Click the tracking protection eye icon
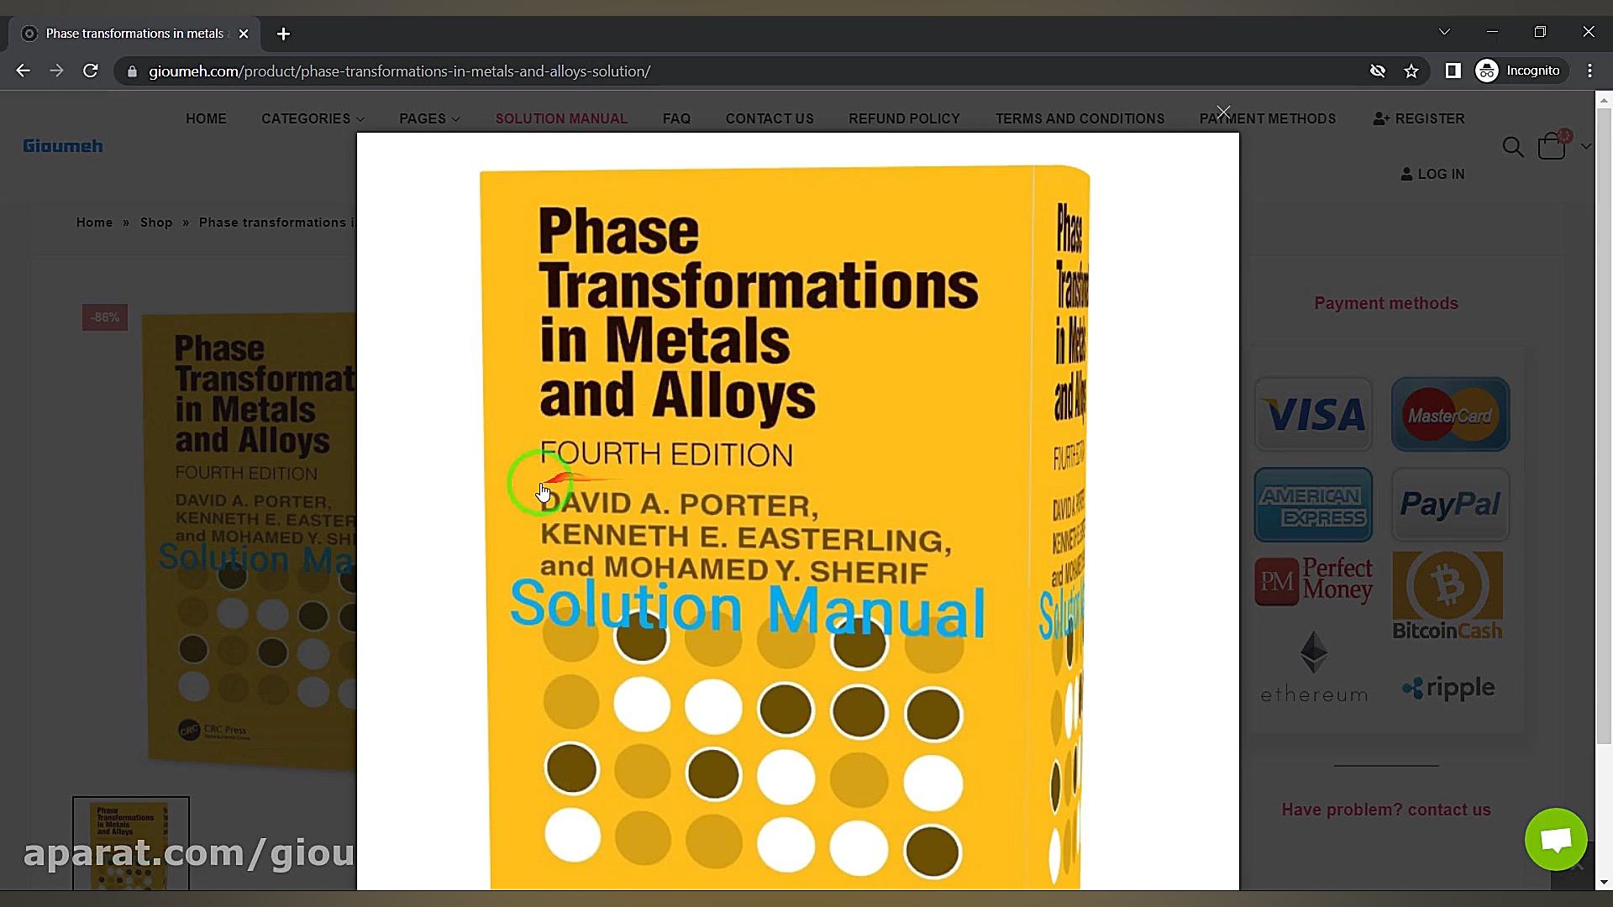 [x=1377, y=71]
